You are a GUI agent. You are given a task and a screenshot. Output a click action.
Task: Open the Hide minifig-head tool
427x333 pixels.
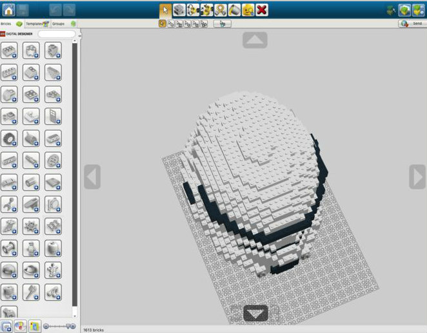[x=248, y=10]
